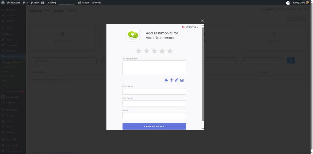Open Creative Mail in the sidebar
The width and height of the screenshot is (313, 154).
(x=13, y=97)
